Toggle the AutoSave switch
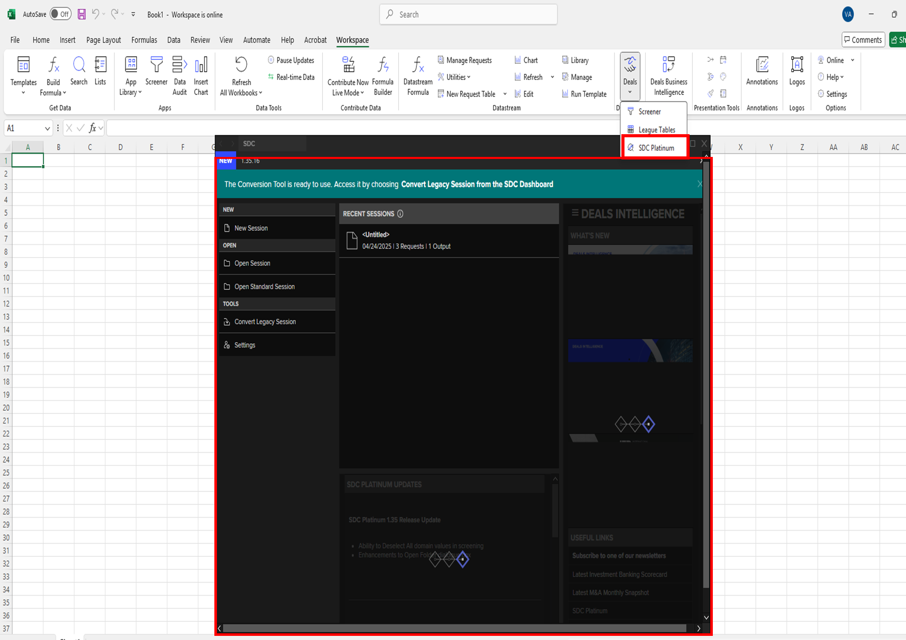Screen dimensions: 906x640 pyautogui.click(x=60, y=14)
